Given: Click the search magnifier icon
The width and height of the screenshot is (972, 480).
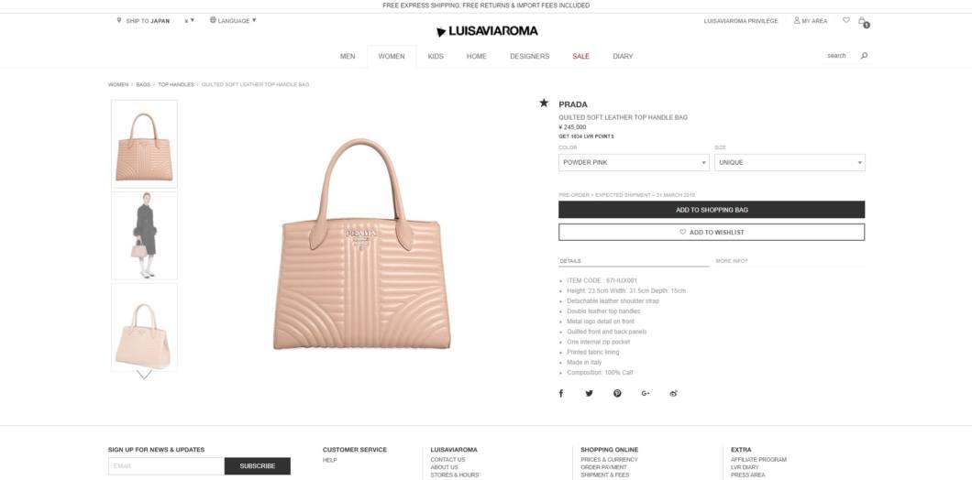Looking at the screenshot, I should point(864,56).
